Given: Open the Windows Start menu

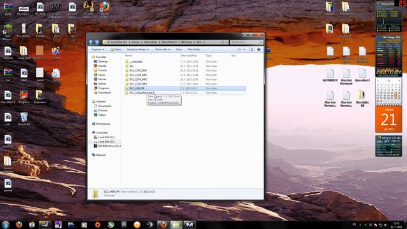Looking at the screenshot, I should point(6,225).
